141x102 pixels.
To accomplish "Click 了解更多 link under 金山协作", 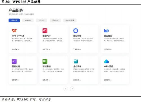I will click(77, 49).
